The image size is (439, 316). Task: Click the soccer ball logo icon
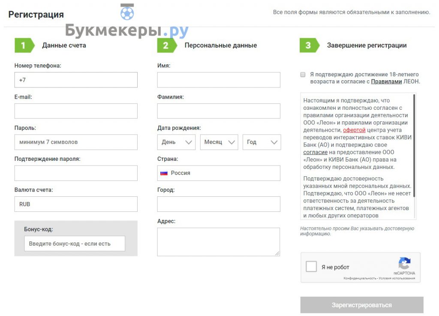(127, 12)
